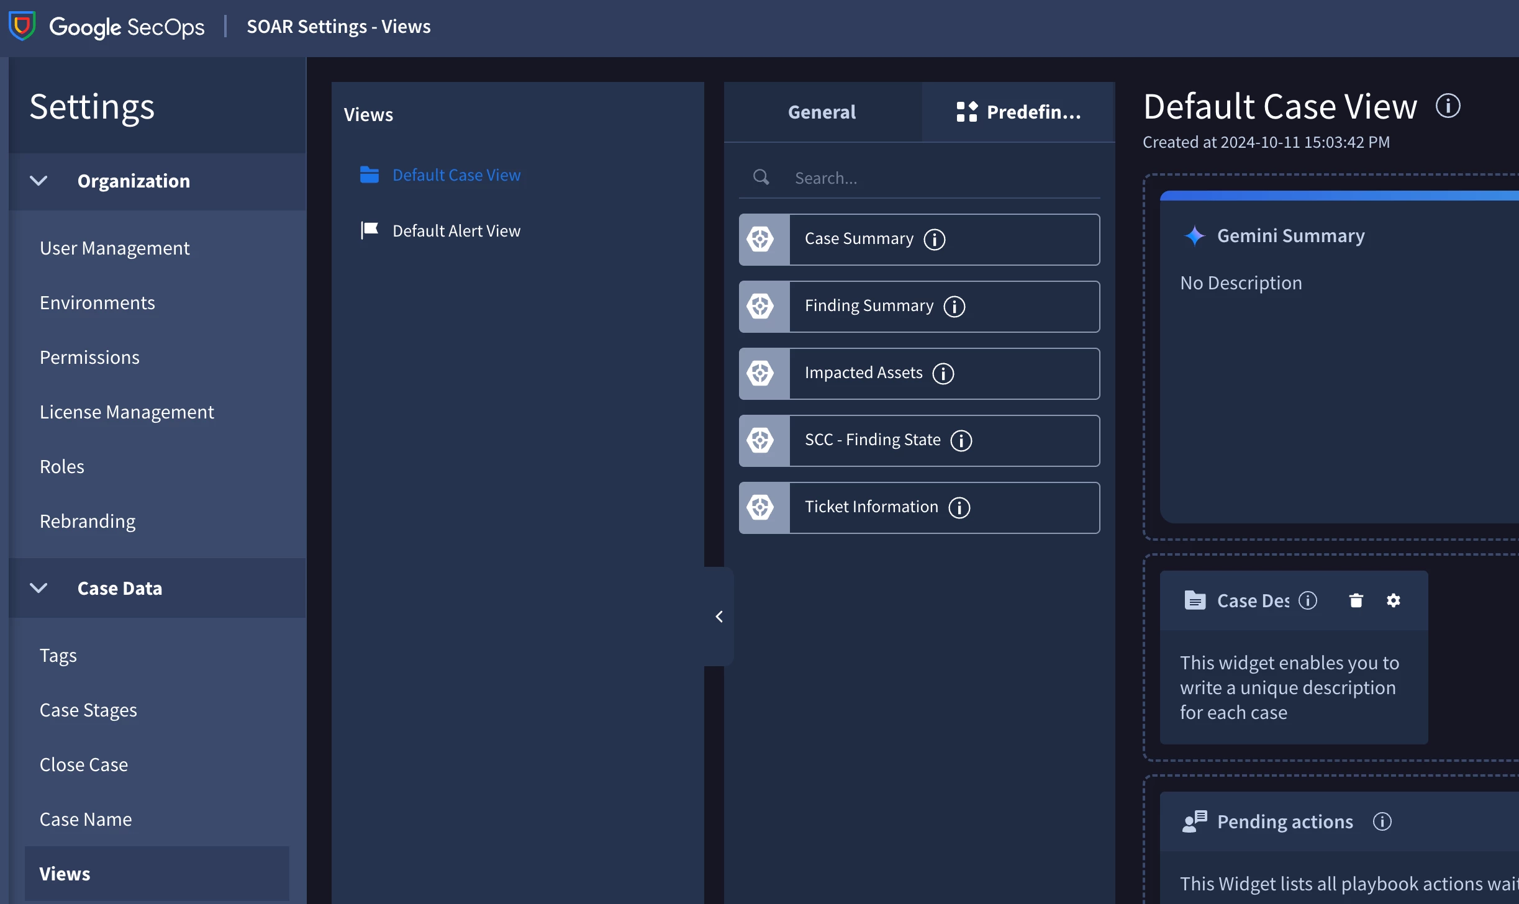Select the Finding Summary widget label
The height and width of the screenshot is (904, 1519).
(x=869, y=305)
